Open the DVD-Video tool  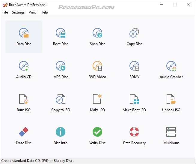(97, 66)
